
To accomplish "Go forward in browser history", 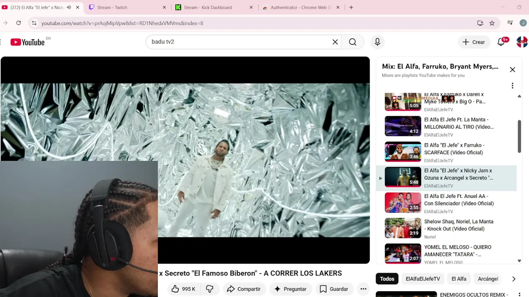I will coord(5,23).
